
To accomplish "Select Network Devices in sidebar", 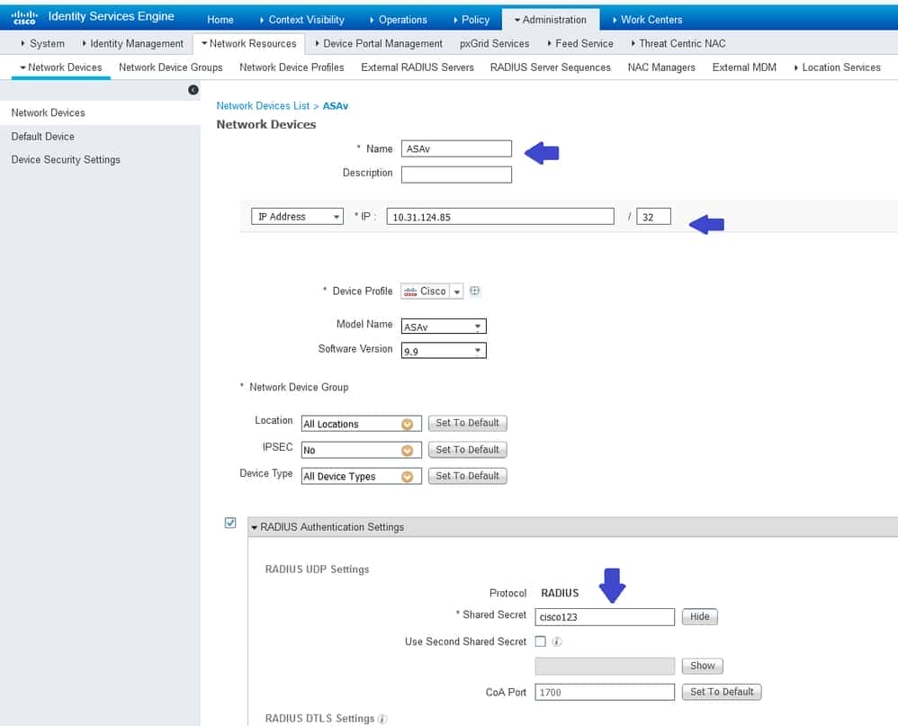I will (48, 112).
